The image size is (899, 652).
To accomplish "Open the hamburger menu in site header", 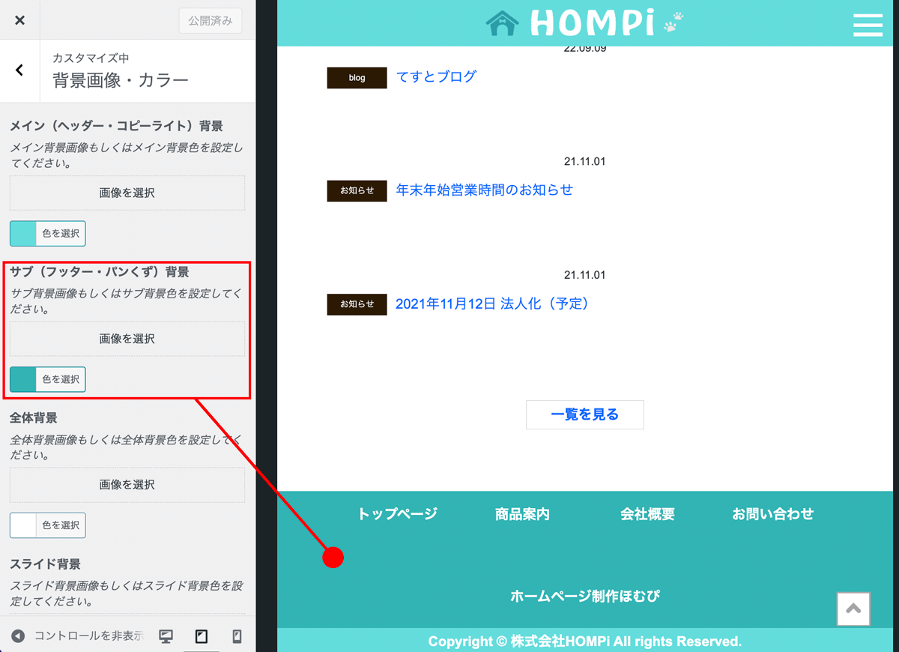I will point(868,24).
